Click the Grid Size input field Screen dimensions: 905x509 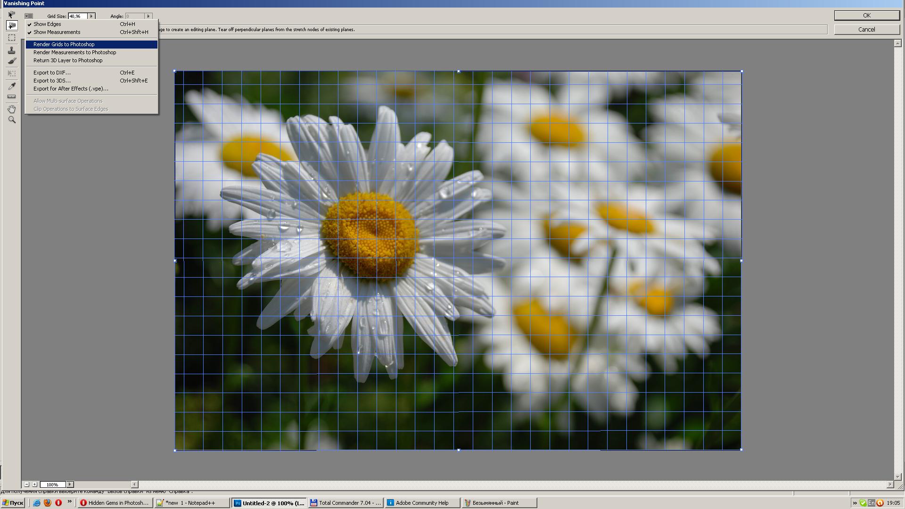point(77,16)
